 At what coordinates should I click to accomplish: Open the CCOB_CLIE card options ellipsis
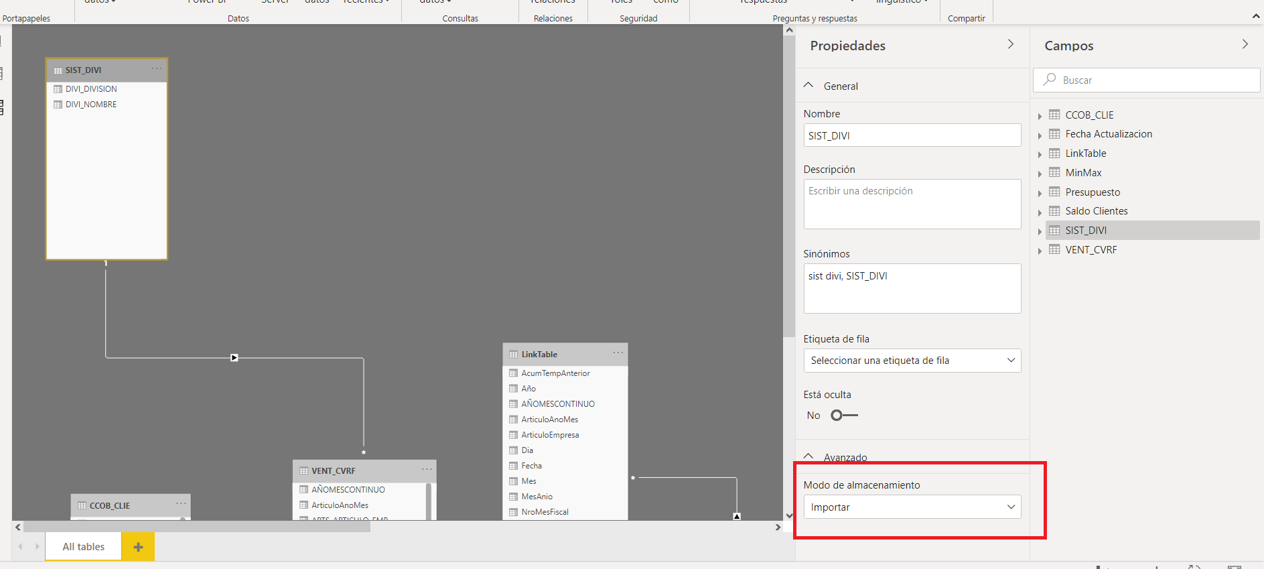[181, 503]
